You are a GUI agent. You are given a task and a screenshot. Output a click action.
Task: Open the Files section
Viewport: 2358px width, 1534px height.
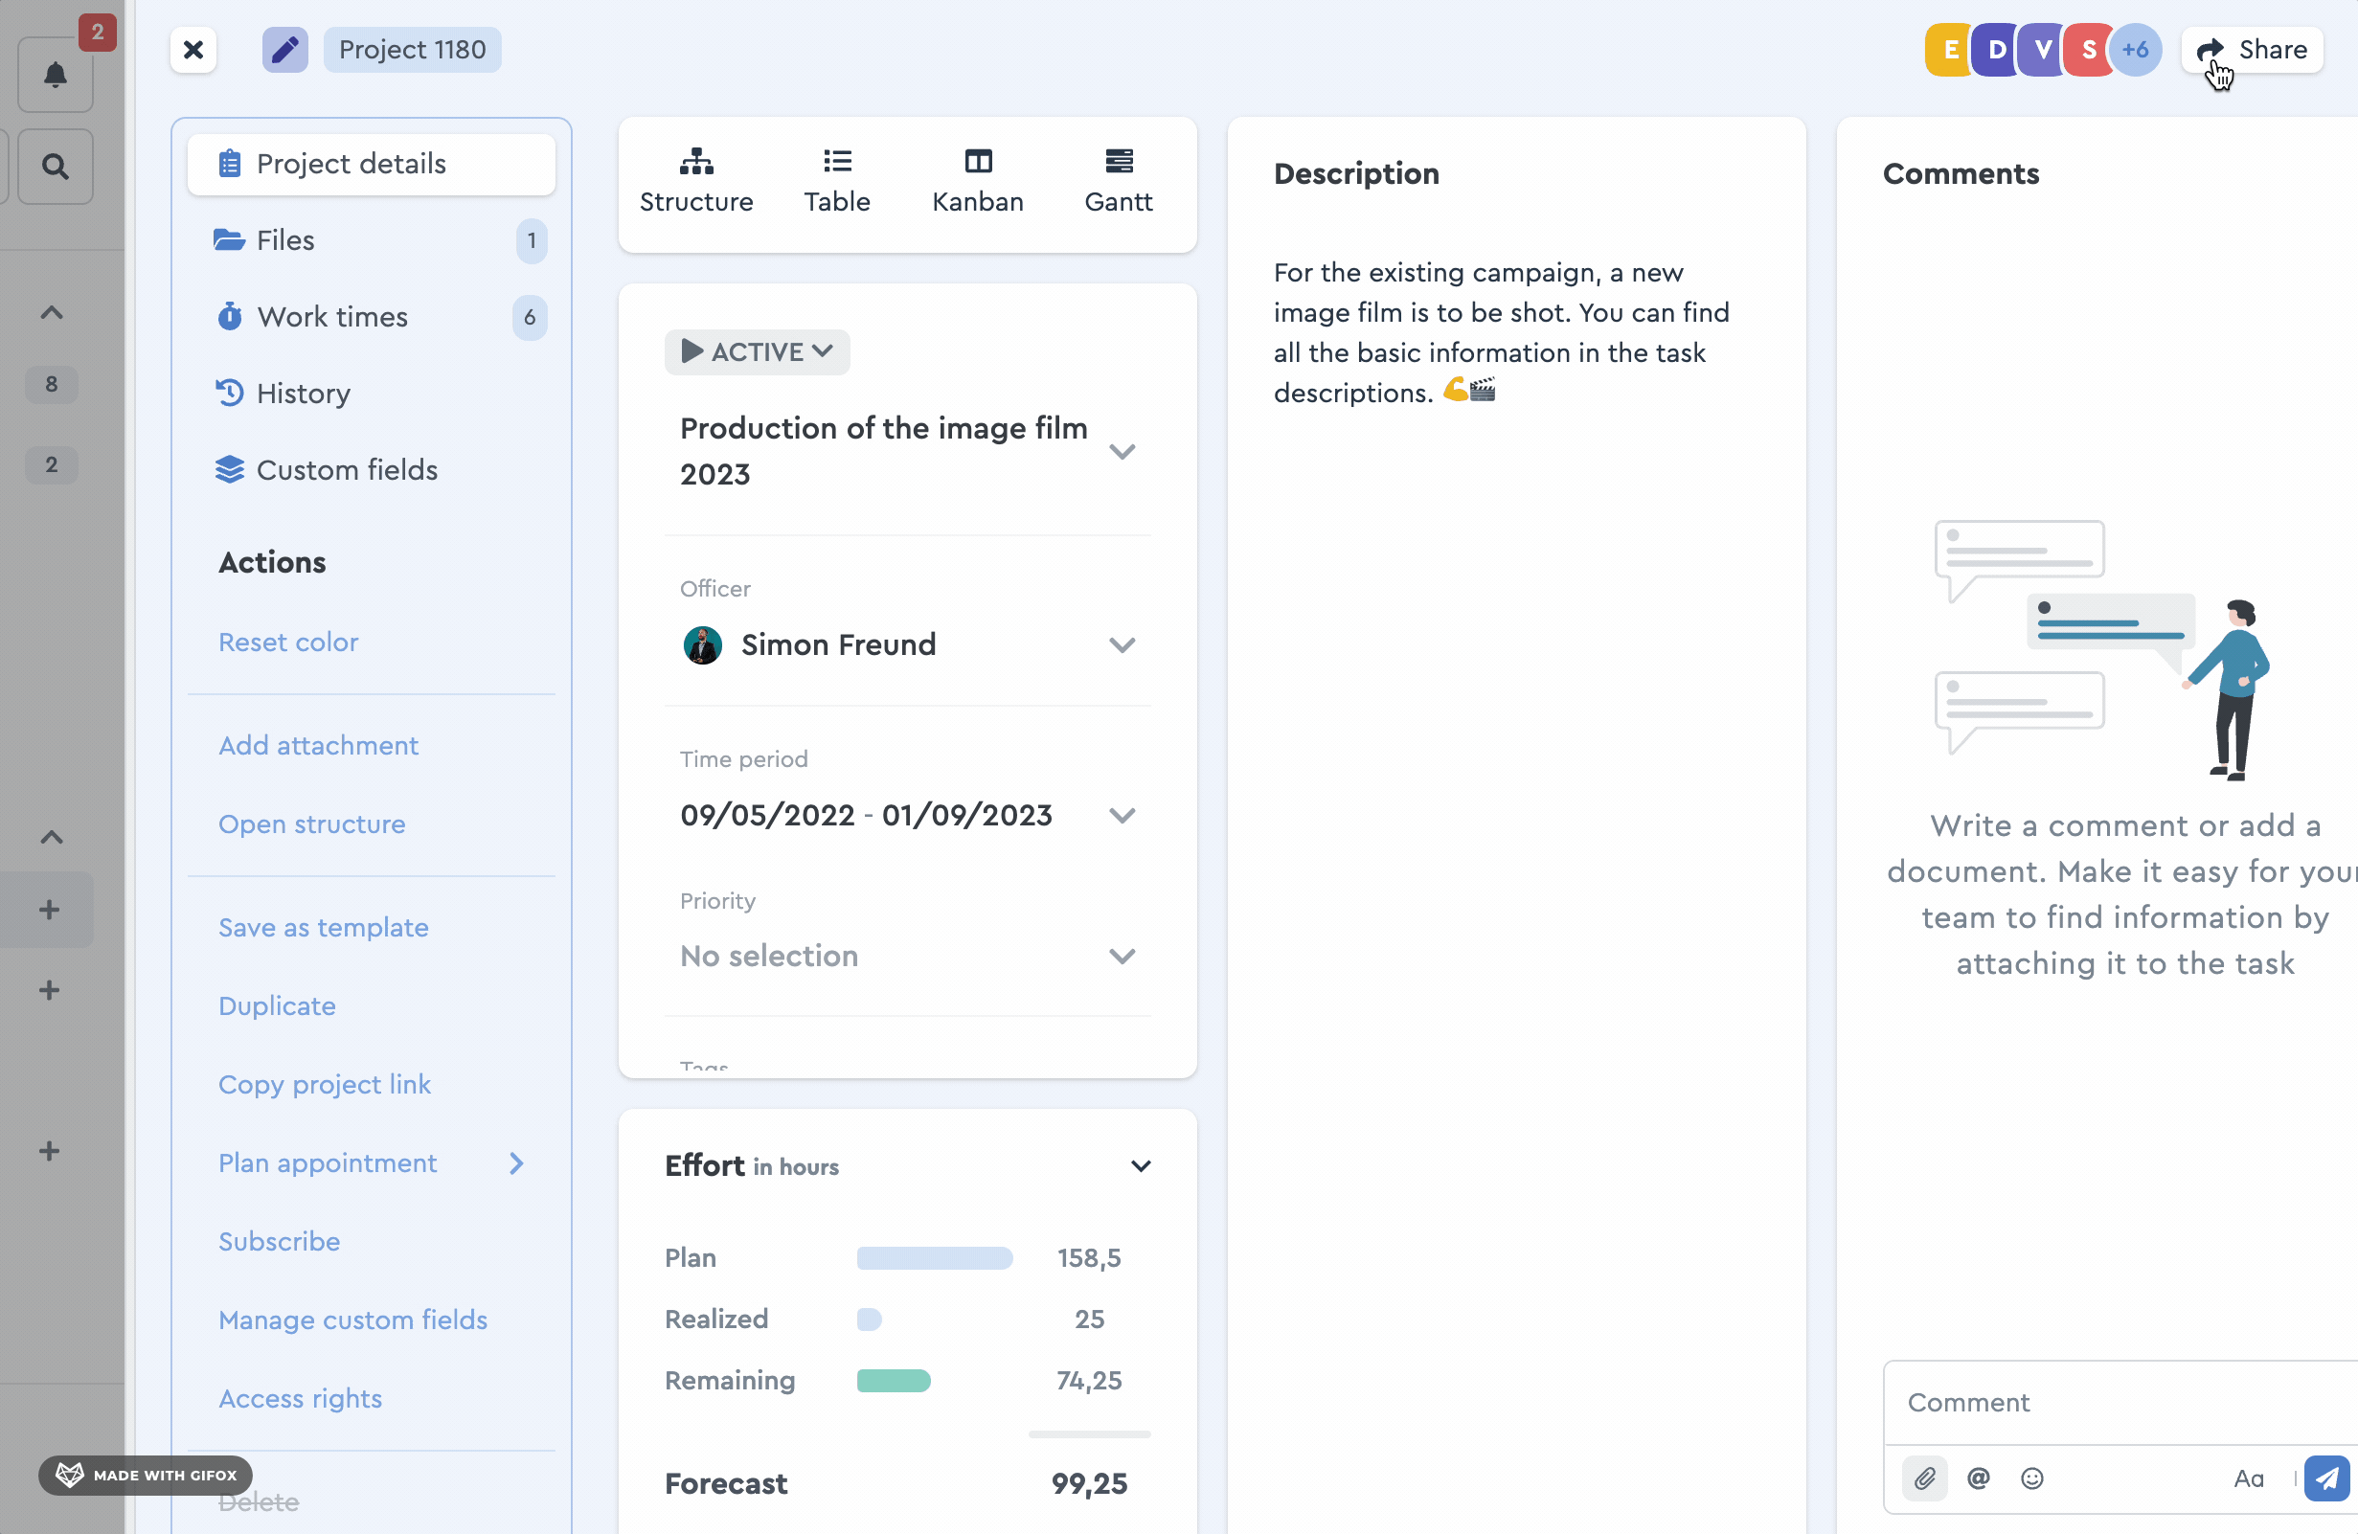372,240
